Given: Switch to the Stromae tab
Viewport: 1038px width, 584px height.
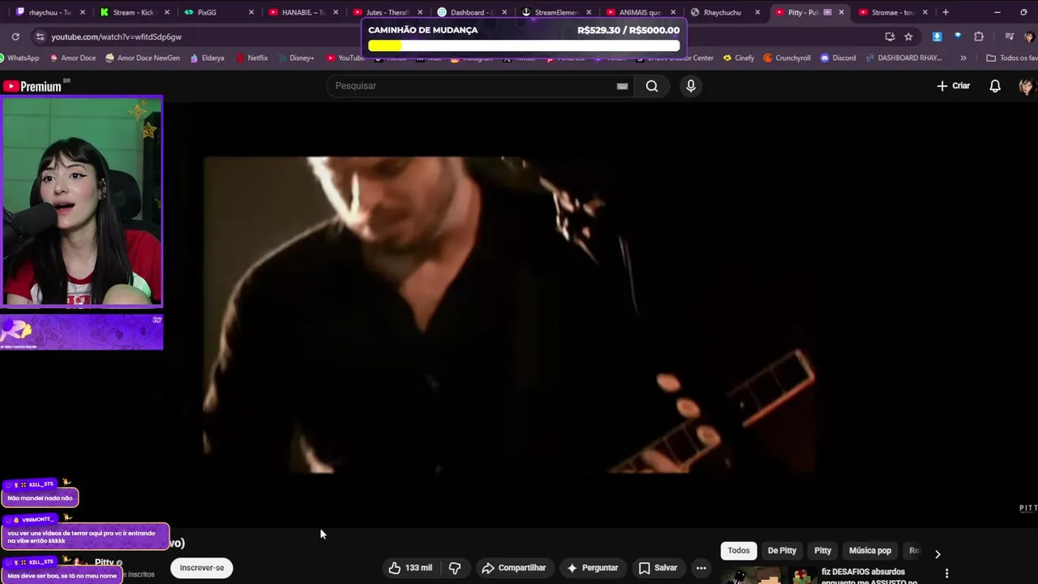Looking at the screenshot, I should [892, 12].
